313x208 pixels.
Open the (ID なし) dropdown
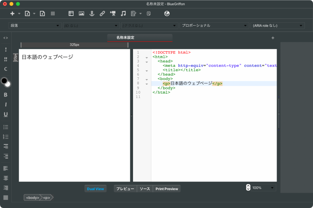[x=91, y=25]
